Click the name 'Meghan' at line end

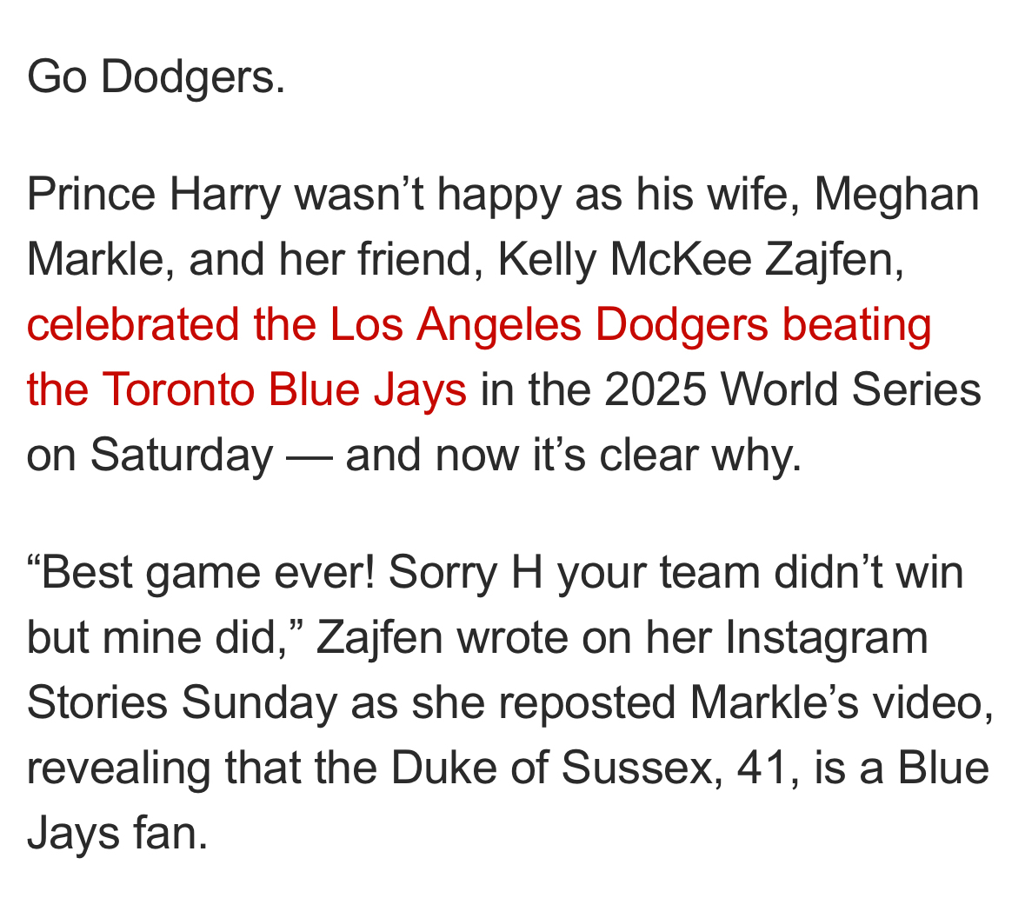click(896, 194)
